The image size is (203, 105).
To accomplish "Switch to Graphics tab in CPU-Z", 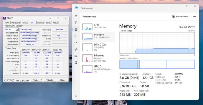I will [x=40, y=23].
